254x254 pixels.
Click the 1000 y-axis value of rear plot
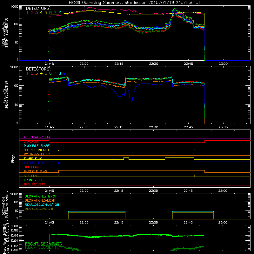(x=14, y=67)
